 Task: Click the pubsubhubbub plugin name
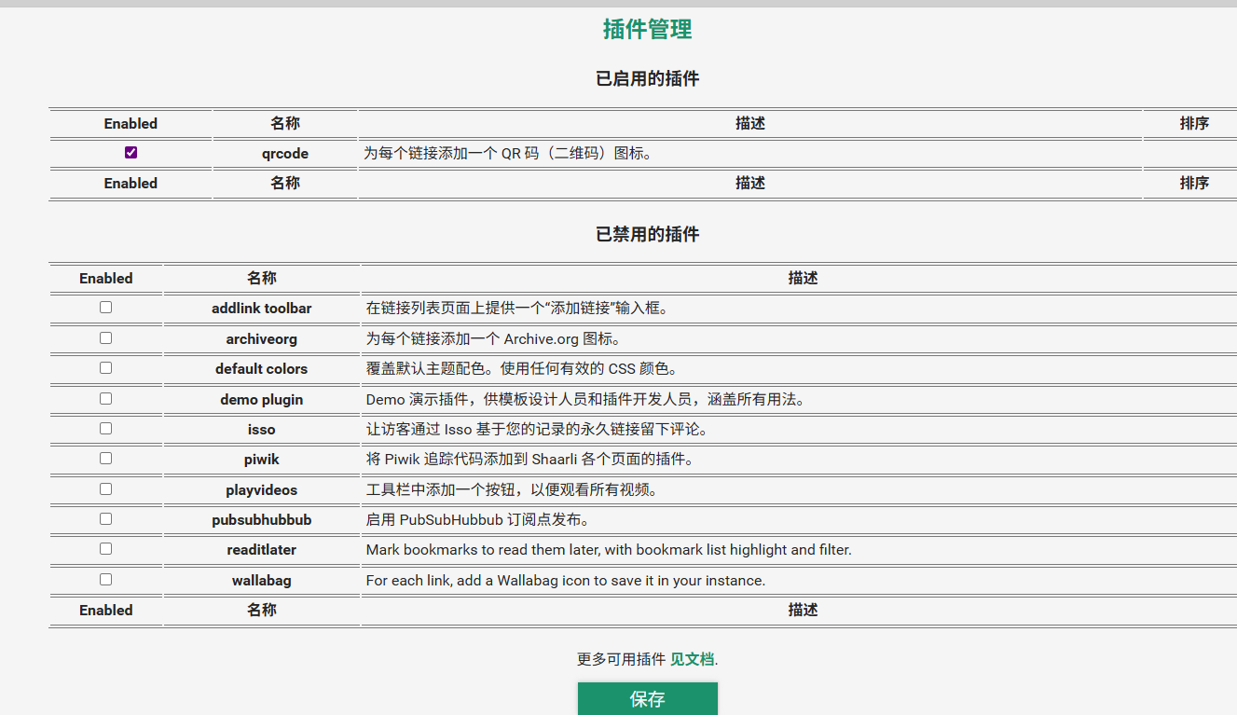262,520
